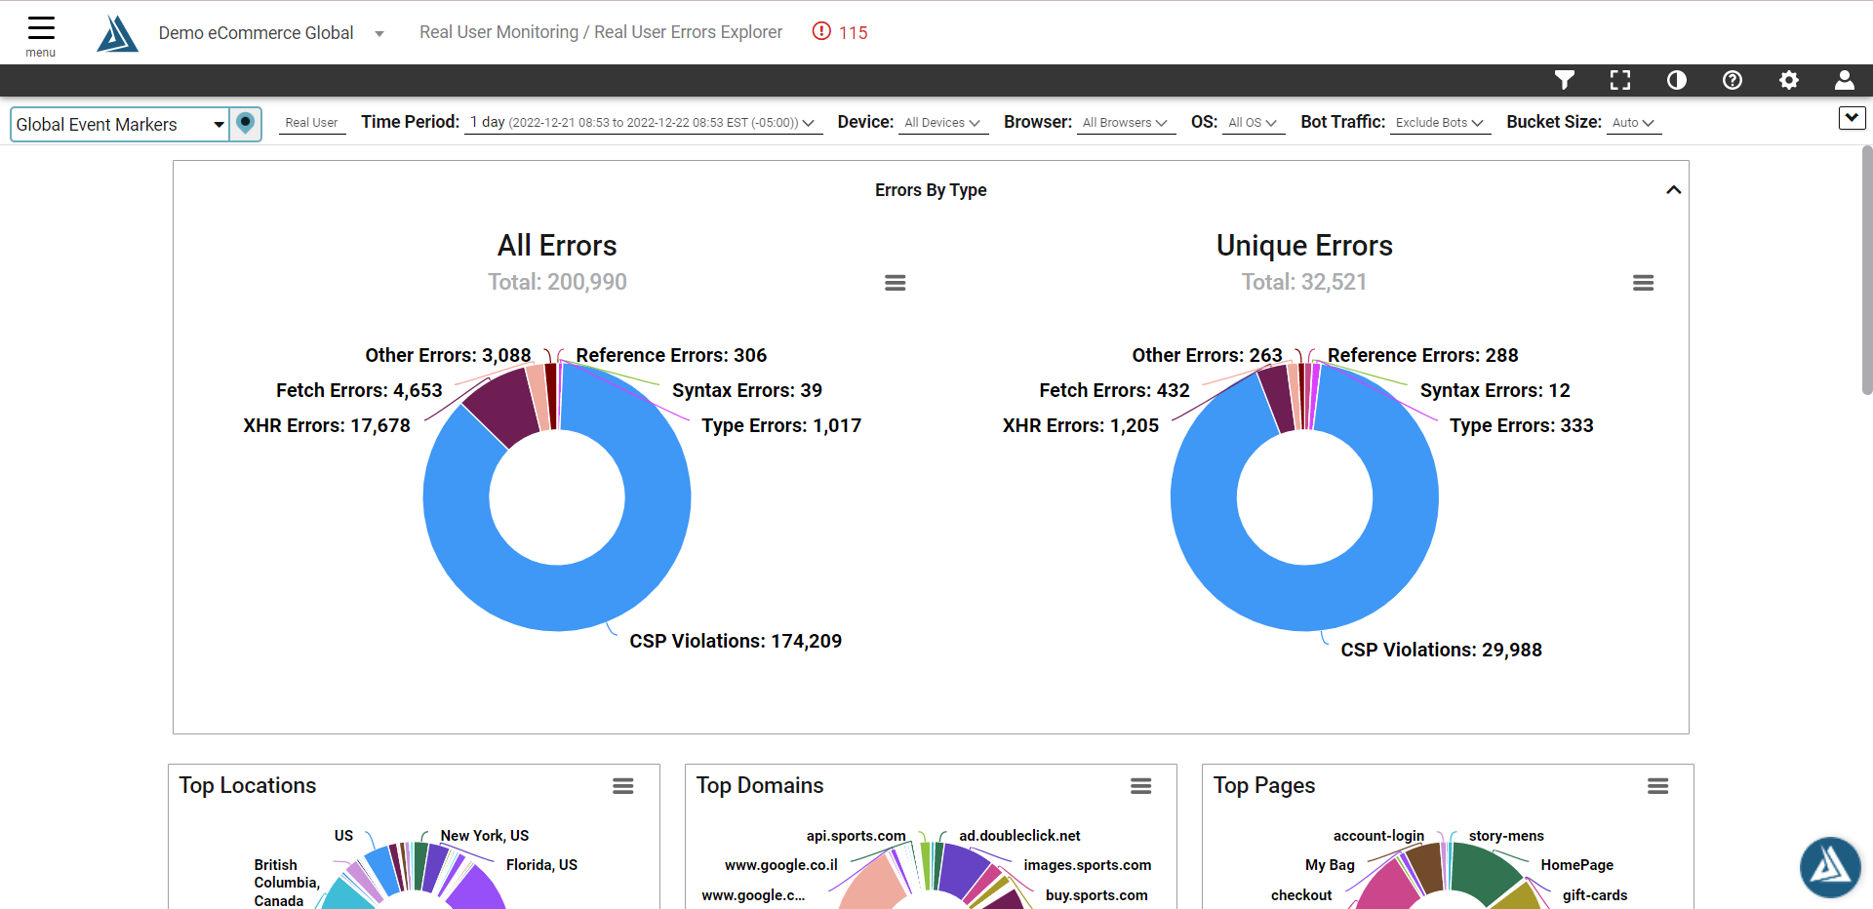Collapse the Errors By Type panel

coord(1674,190)
